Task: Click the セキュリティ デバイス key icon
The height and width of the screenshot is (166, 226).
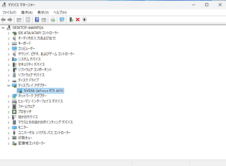Action: [14, 64]
